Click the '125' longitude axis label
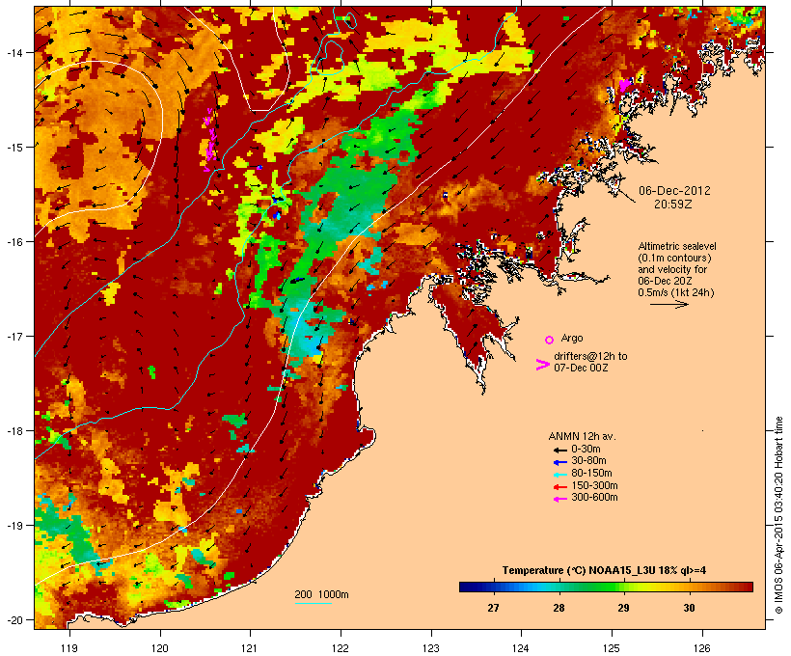The width and height of the screenshot is (791, 656). 612,648
